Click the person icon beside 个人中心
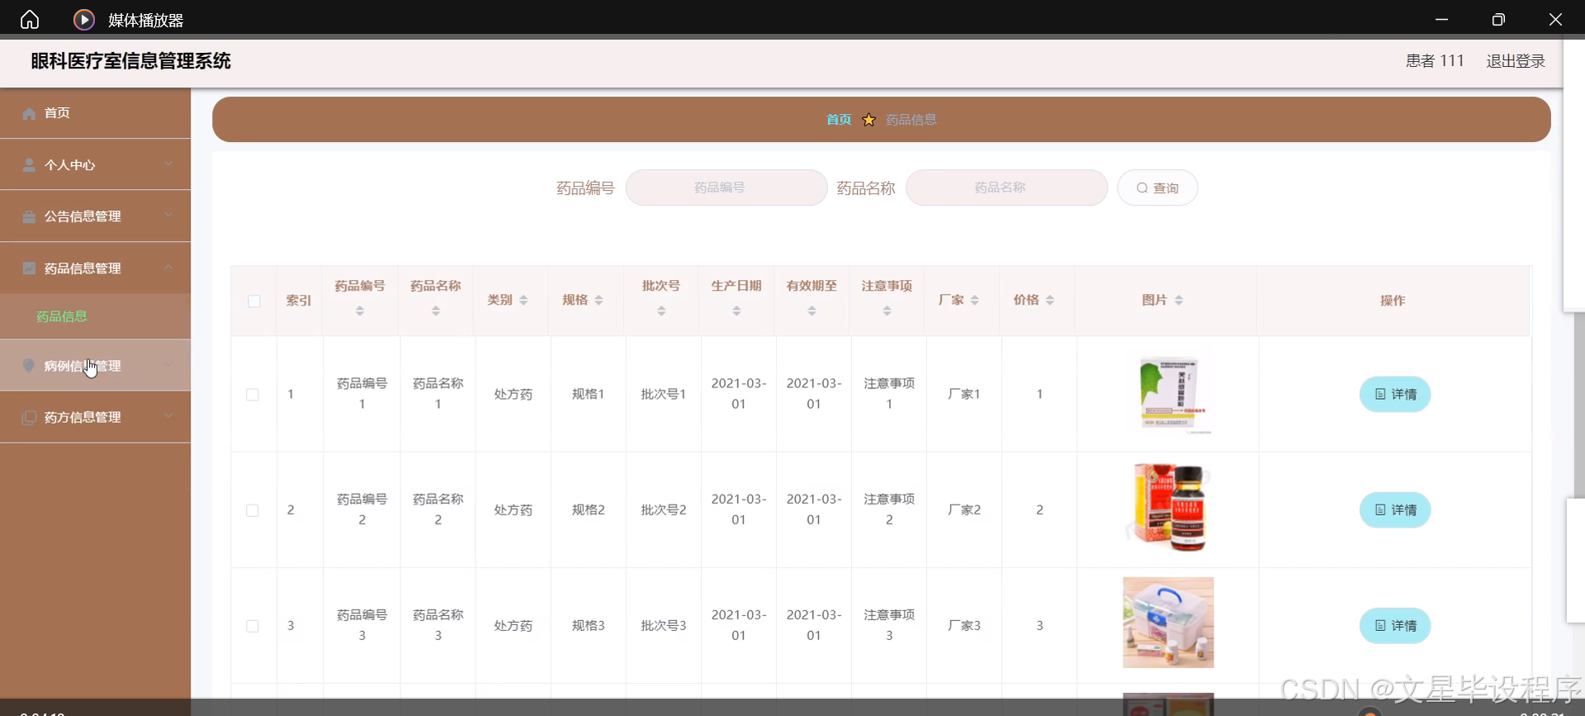The image size is (1585, 716). click(x=29, y=164)
